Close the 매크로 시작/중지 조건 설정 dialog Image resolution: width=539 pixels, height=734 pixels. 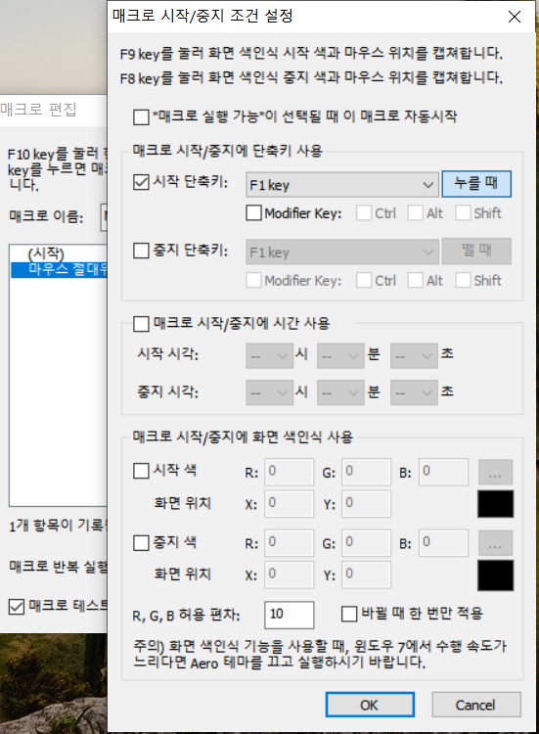pyautogui.click(x=515, y=17)
